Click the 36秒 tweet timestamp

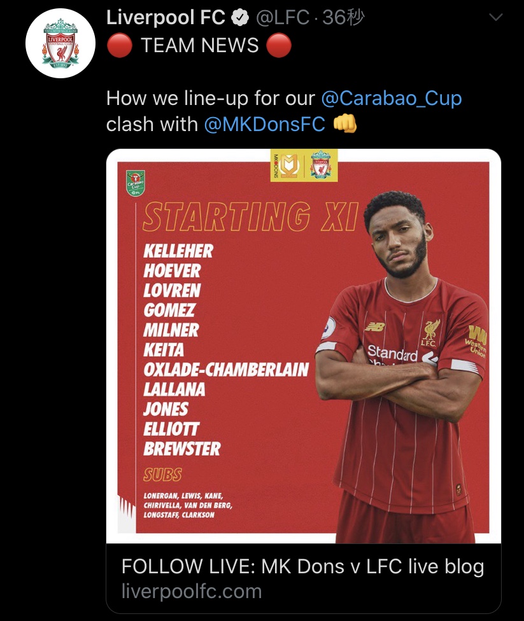coord(344,18)
